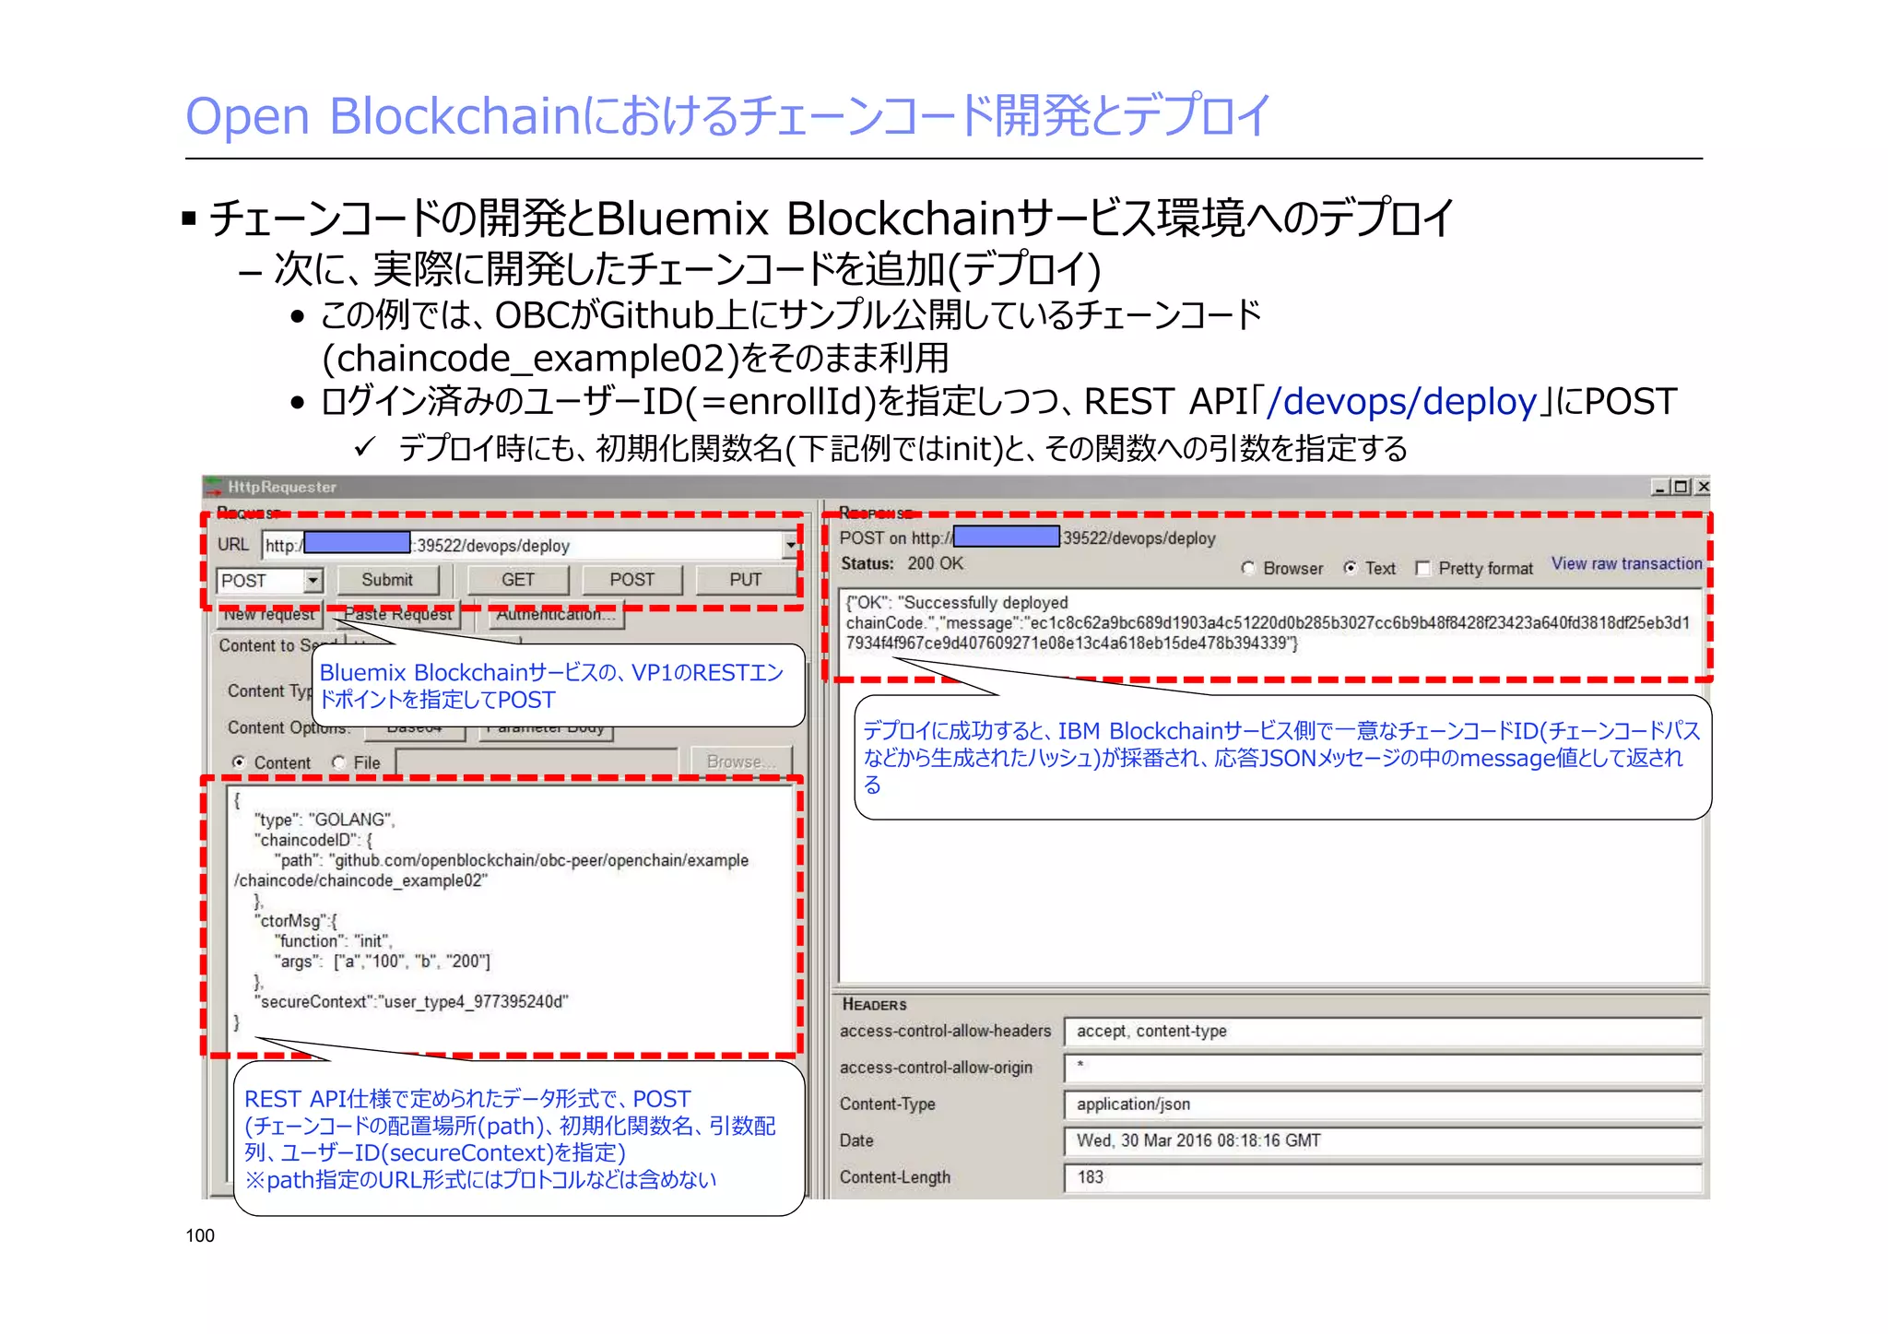Screen dimensions: 1888x1334
Task: Click the Paste Request button
Action: [397, 614]
